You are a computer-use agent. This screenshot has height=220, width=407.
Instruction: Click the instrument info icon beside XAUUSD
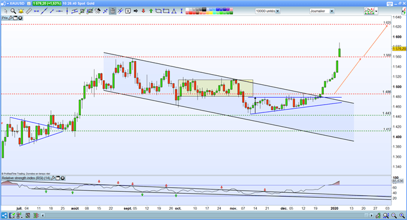tap(29, 4)
